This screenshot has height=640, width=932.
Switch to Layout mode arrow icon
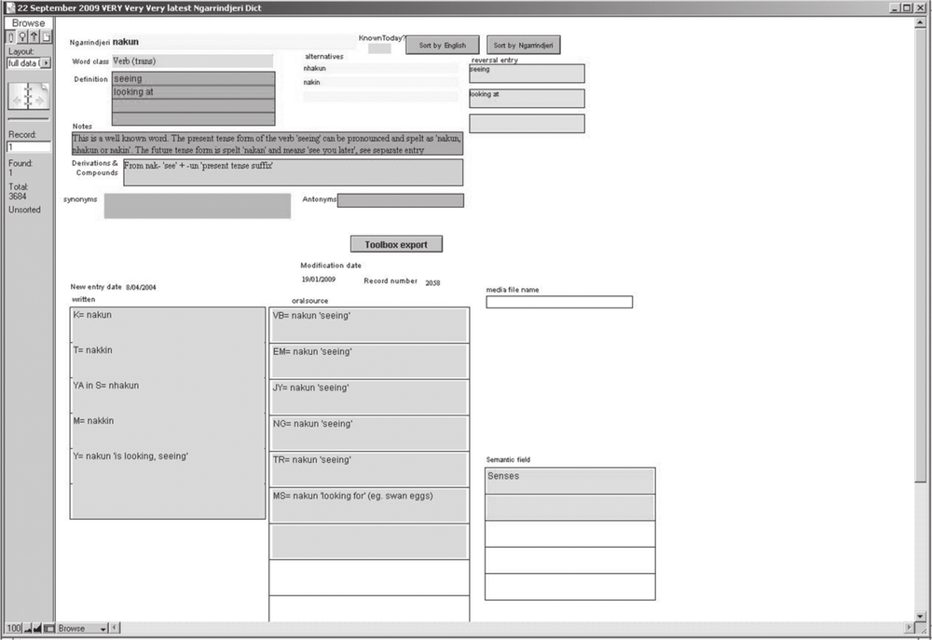[34, 37]
